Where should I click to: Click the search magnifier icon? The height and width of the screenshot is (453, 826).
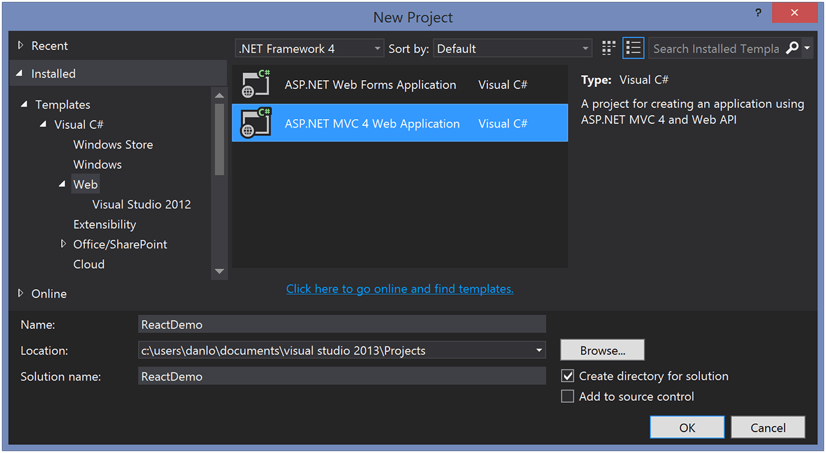(792, 48)
